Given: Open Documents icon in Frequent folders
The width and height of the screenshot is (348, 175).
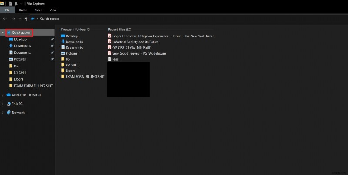Looking at the screenshot, I should coord(63,47).
